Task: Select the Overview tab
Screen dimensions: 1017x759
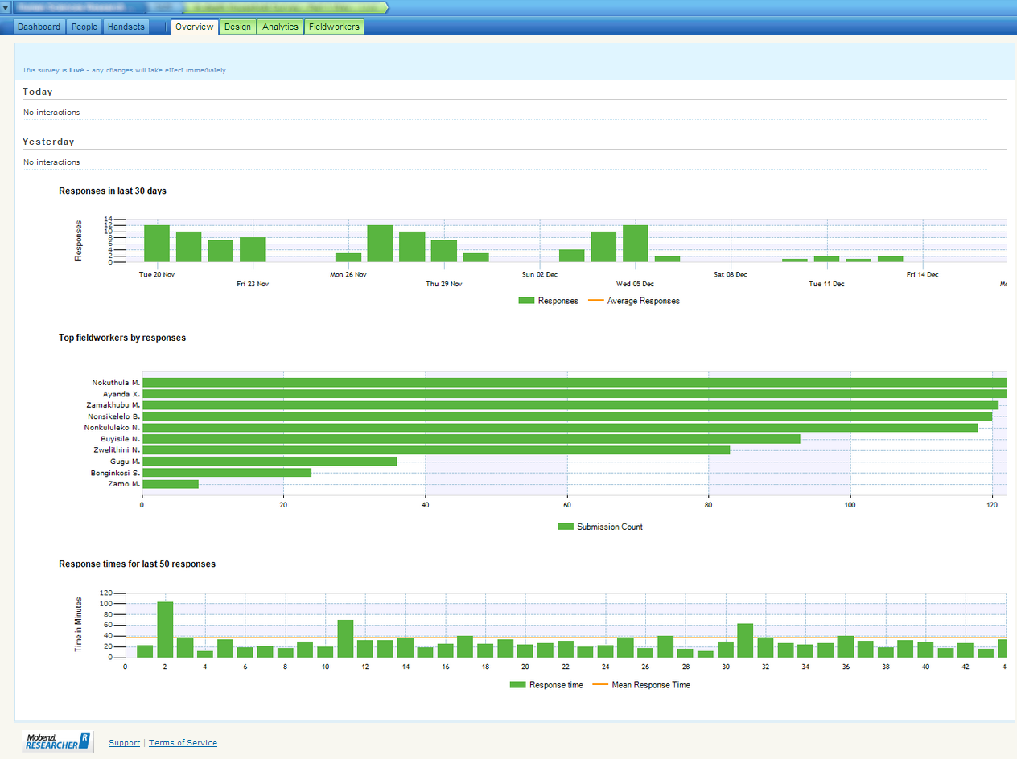Action: (195, 27)
